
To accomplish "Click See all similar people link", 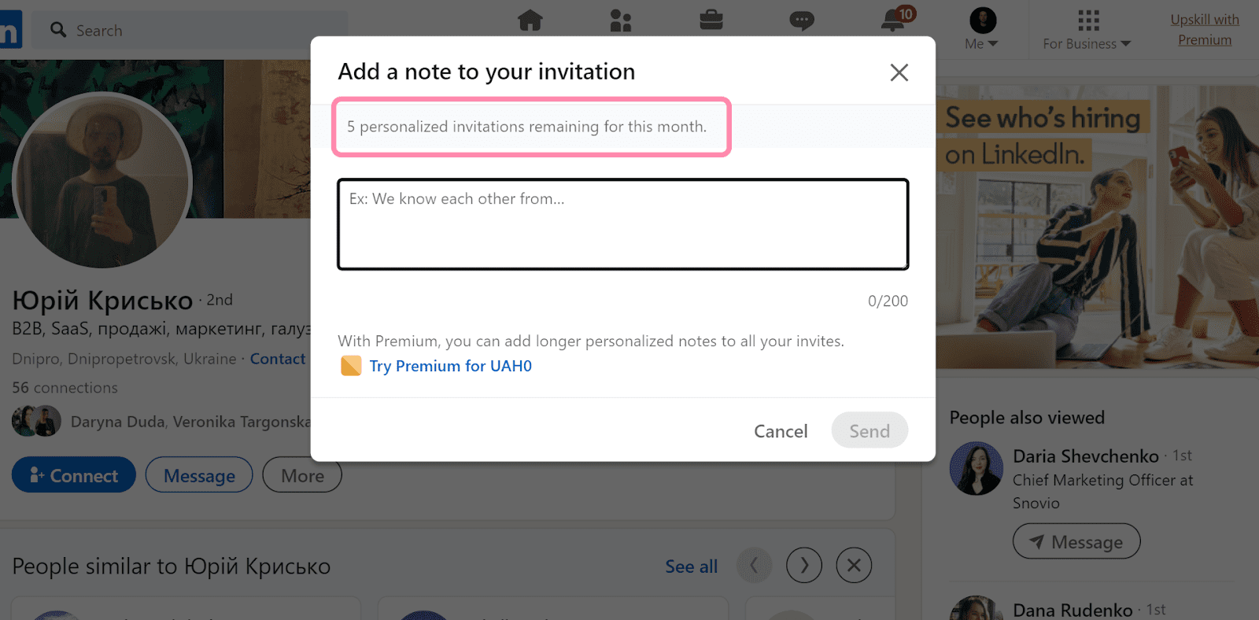I will click(691, 566).
